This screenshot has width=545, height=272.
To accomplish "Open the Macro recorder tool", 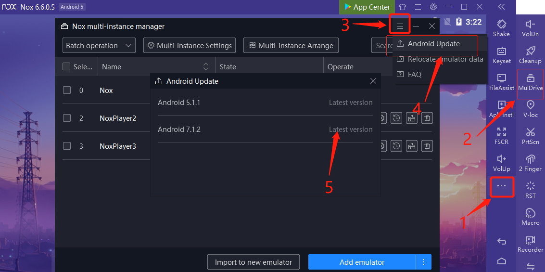I will [x=531, y=217].
